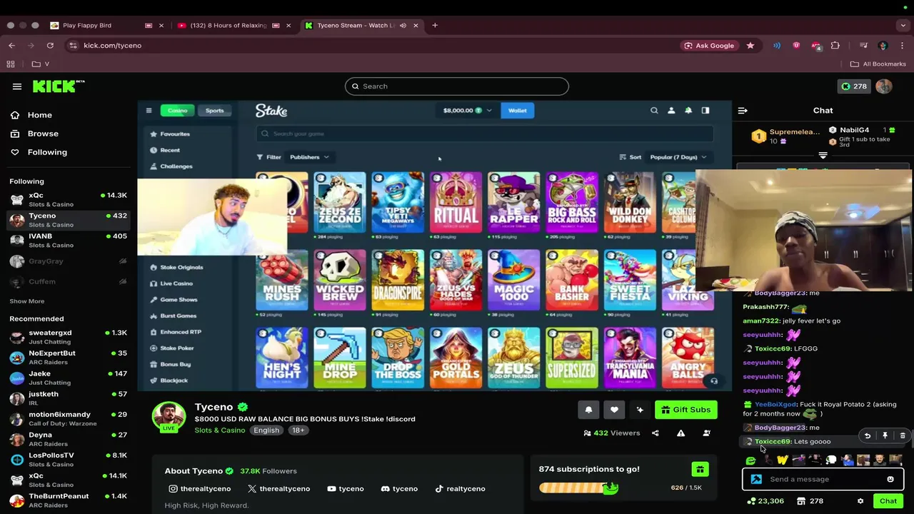The width and height of the screenshot is (914, 514).
Task: Open LosPollosTV recommended channel
Action: (68, 459)
